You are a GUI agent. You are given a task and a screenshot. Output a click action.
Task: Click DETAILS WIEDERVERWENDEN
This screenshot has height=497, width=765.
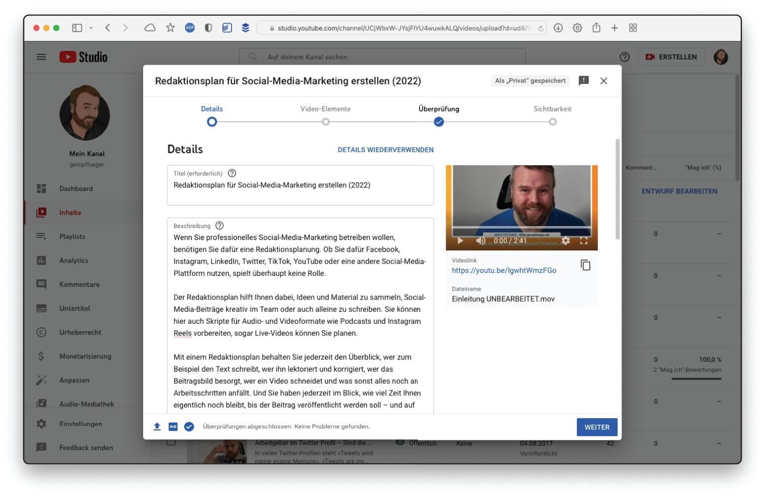pos(385,150)
